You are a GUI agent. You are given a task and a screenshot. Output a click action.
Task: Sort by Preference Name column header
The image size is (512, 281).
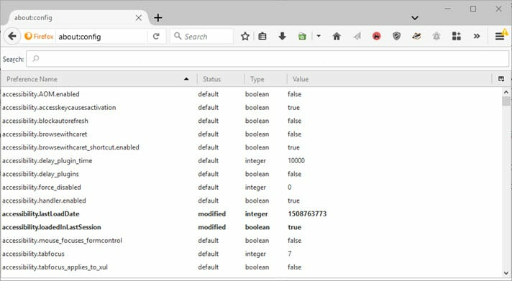pyautogui.click(x=99, y=79)
